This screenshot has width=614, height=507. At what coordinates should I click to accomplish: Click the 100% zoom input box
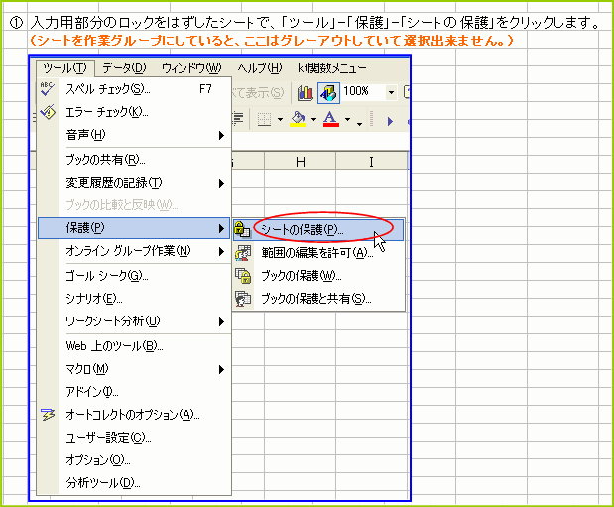pos(363,92)
